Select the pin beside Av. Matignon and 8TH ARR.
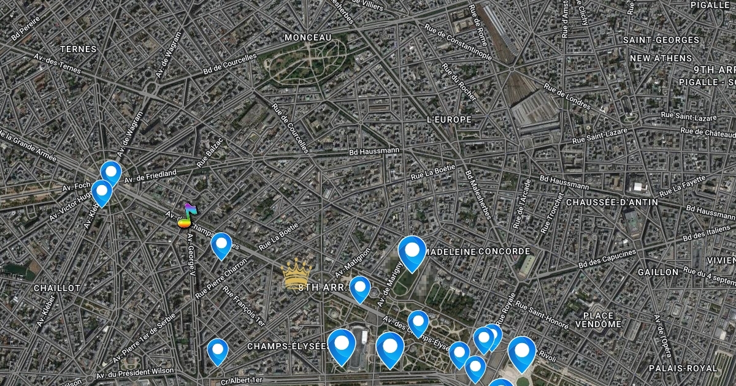Image resolution: width=736 pixels, height=386 pixels. click(x=360, y=289)
